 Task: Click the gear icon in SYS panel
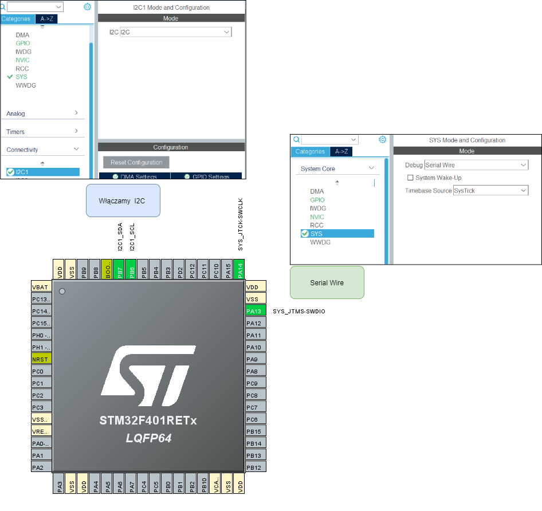(383, 139)
